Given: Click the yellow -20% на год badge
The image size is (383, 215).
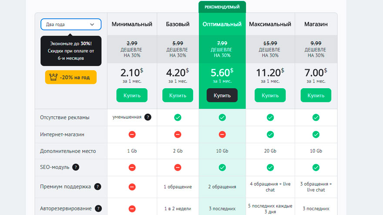Looking at the screenshot, I should tap(71, 77).
